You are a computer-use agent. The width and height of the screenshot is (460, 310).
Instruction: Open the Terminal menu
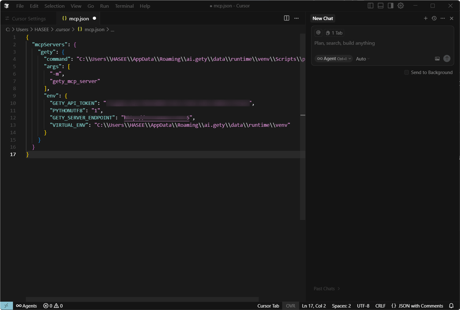124,6
